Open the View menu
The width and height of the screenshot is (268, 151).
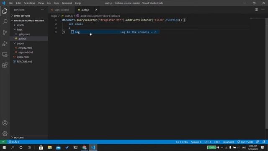pos(41,3)
